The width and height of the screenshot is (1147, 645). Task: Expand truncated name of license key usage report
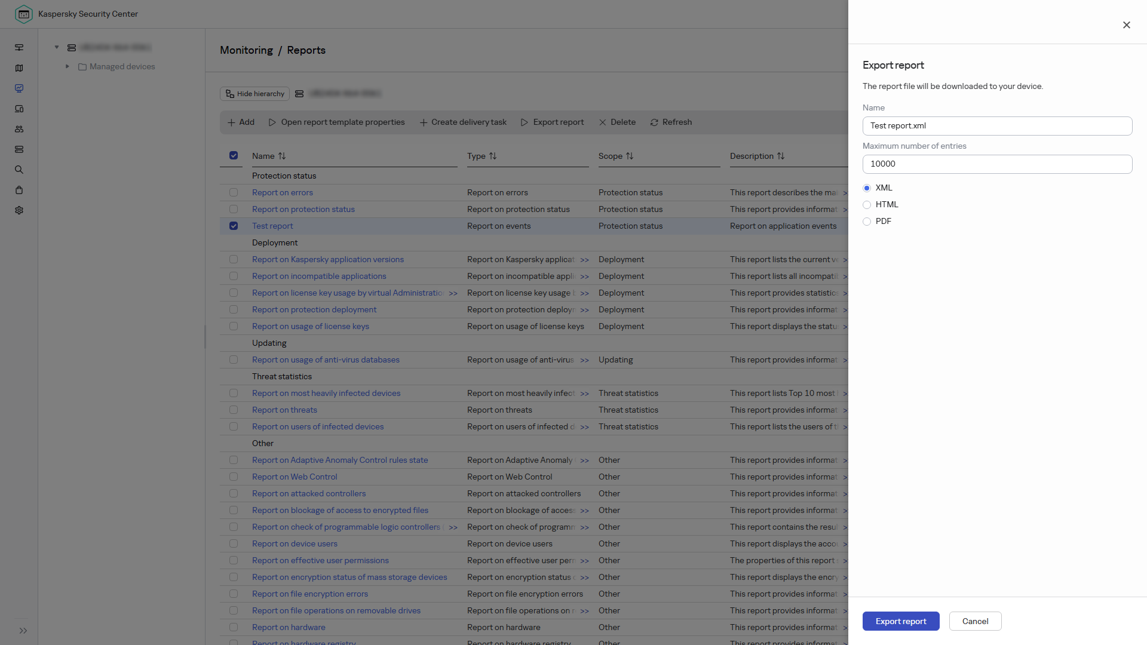click(453, 293)
